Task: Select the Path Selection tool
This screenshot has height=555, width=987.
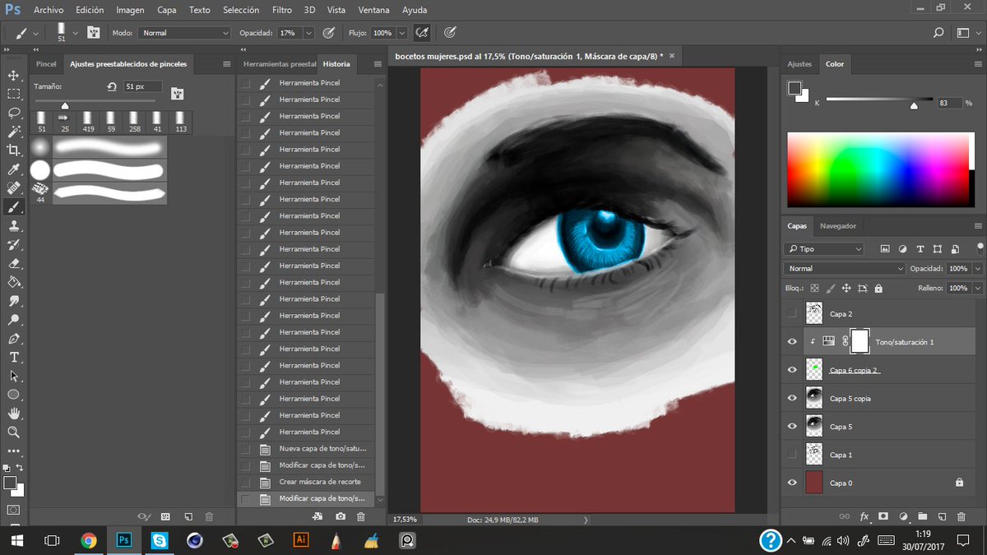Action: coord(13,376)
